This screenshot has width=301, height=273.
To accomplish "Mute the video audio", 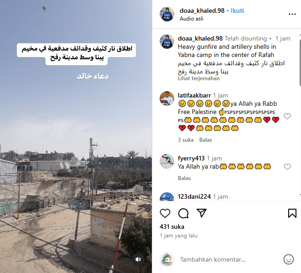I will coord(138,259).
